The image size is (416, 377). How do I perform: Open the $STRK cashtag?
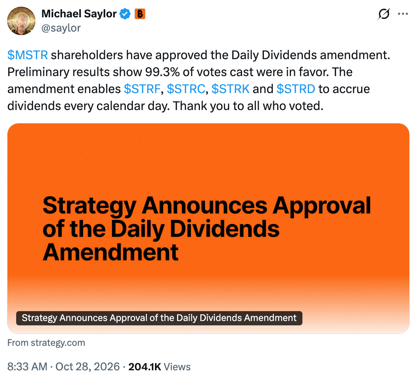(x=231, y=89)
